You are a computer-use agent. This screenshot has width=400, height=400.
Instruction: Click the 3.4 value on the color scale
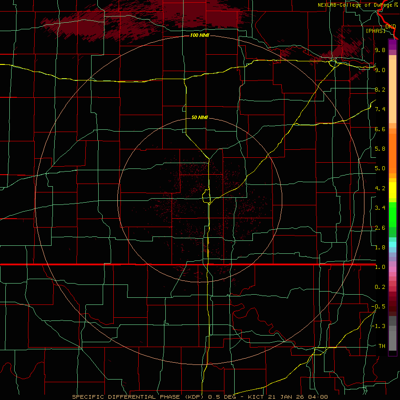point(380,208)
